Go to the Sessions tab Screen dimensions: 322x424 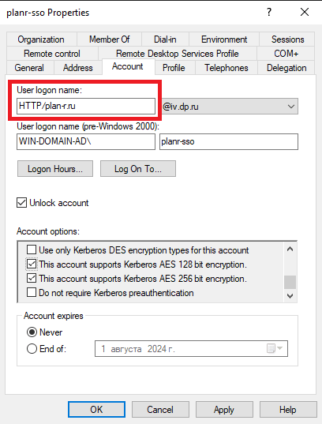[x=287, y=39]
